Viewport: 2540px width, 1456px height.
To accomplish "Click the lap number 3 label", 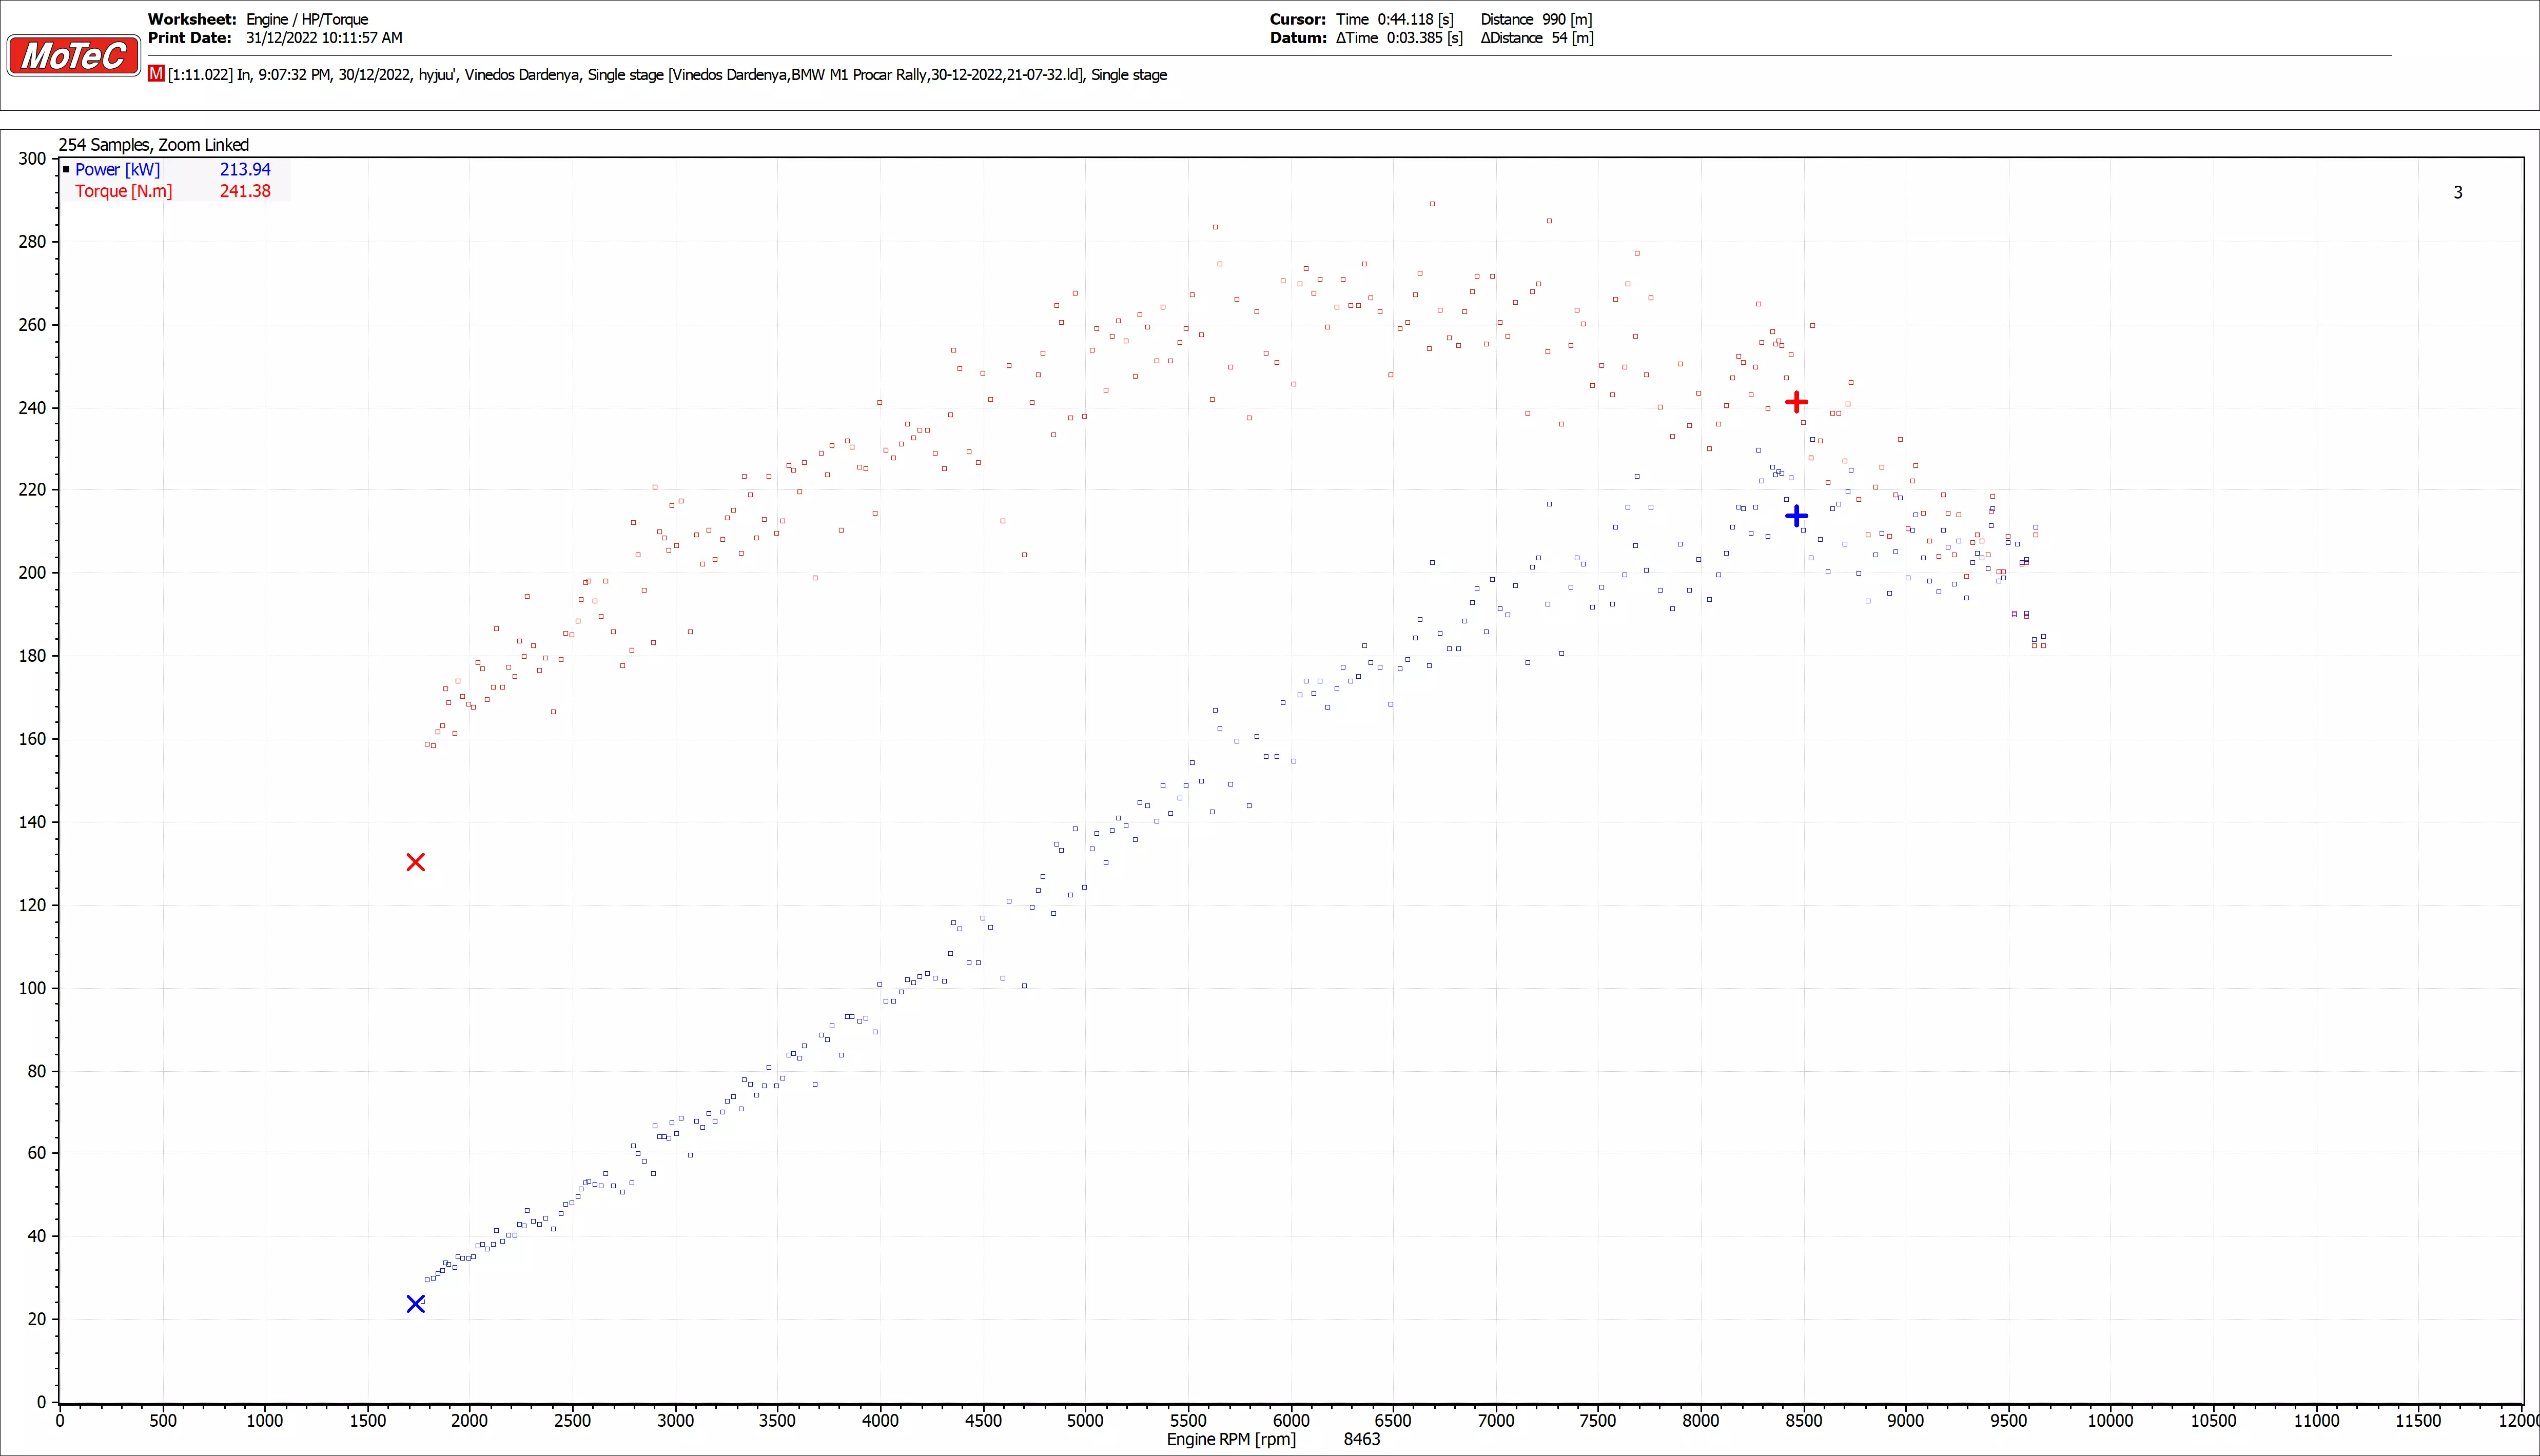I will point(2457,193).
